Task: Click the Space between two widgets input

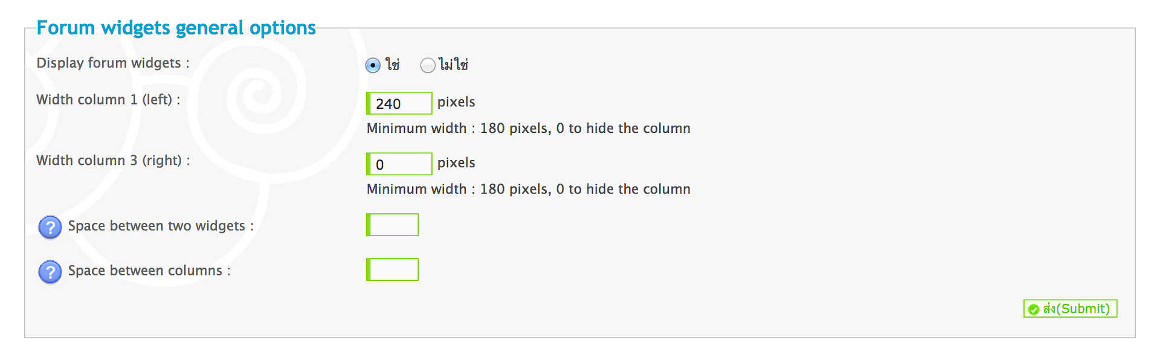Action: [393, 225]
